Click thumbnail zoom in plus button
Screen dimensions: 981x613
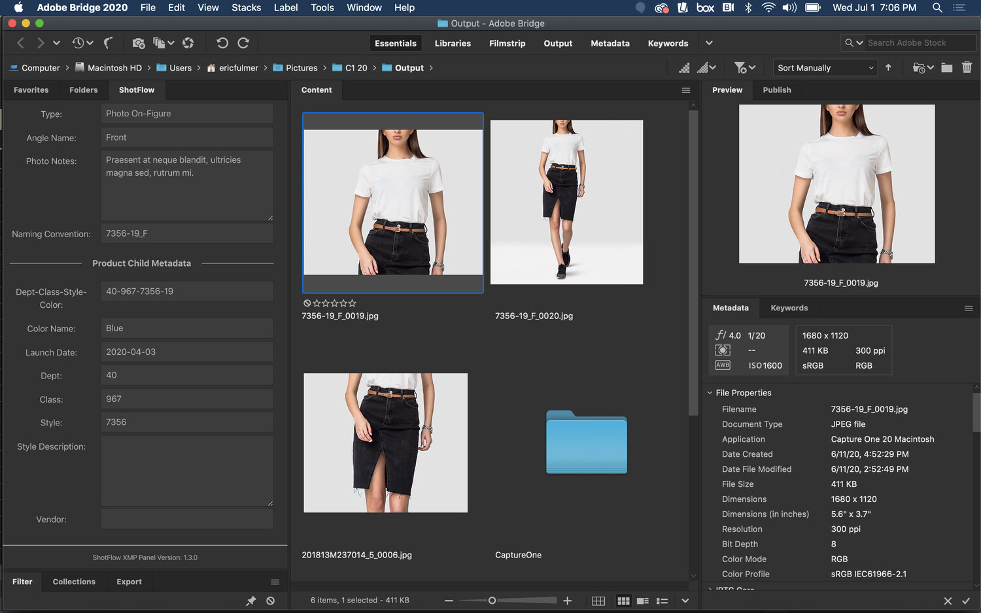[x=568, y=601]
